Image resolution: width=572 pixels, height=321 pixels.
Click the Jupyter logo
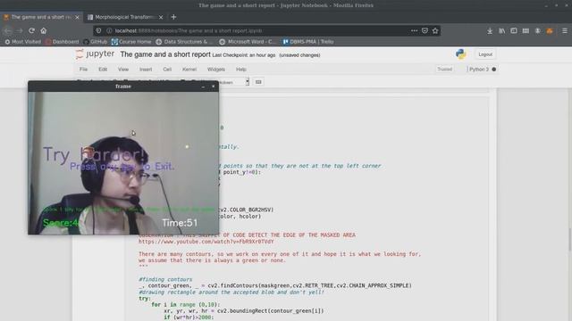coord(96,54)
